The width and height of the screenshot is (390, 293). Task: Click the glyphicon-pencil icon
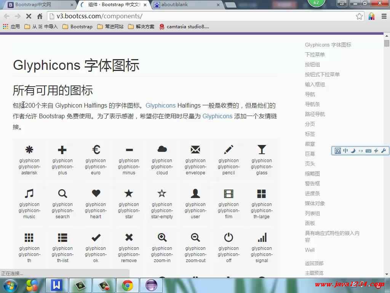(x=229, y=150)
